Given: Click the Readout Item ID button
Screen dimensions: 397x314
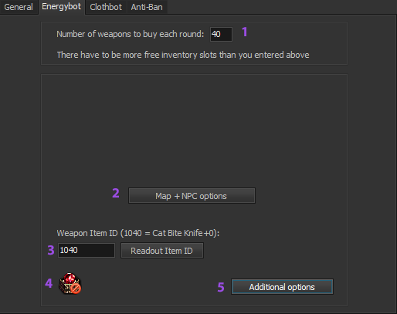Looking at the screenshot, I should [x=162, y=251].
